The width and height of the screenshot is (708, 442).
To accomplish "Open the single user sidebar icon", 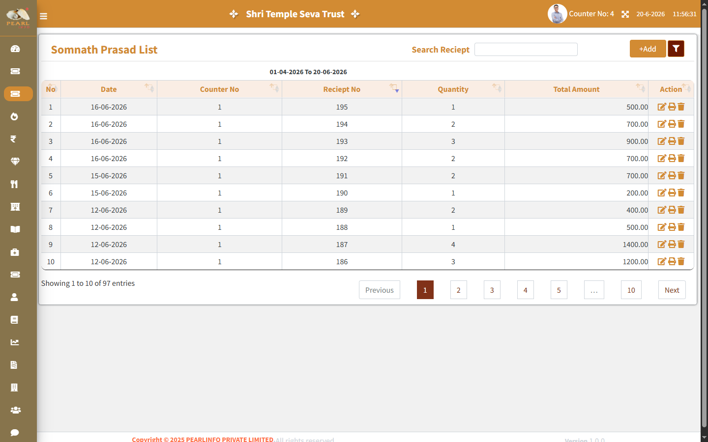I will point(14,297).
